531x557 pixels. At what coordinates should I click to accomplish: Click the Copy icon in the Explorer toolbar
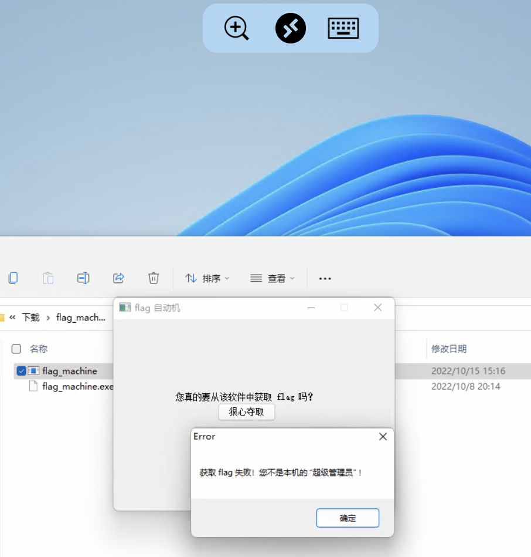pyautogui.click(x=13, y=278)
